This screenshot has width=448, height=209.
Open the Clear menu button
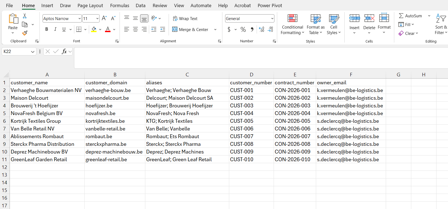pyautogui.click(x=408, y=33)
